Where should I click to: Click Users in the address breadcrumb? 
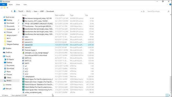35,11
